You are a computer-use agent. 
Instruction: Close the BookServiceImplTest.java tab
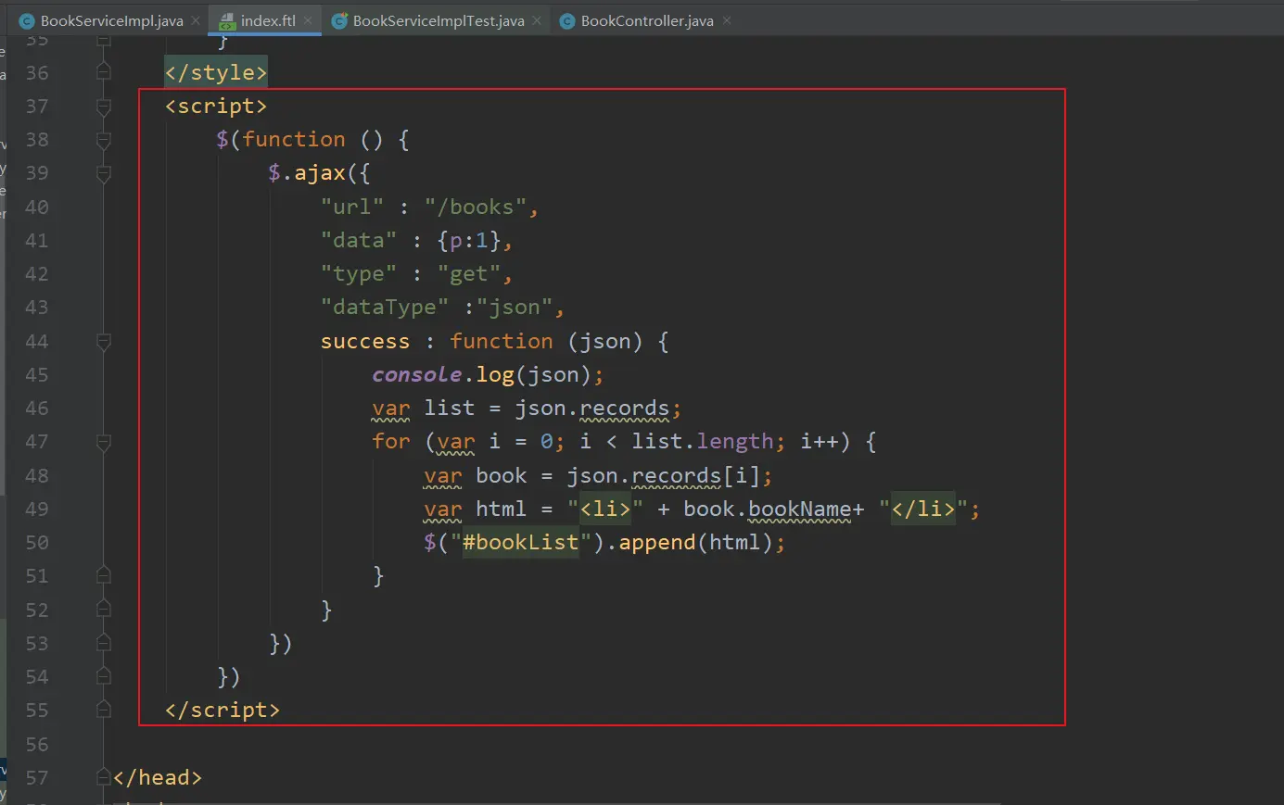[537, 20]
